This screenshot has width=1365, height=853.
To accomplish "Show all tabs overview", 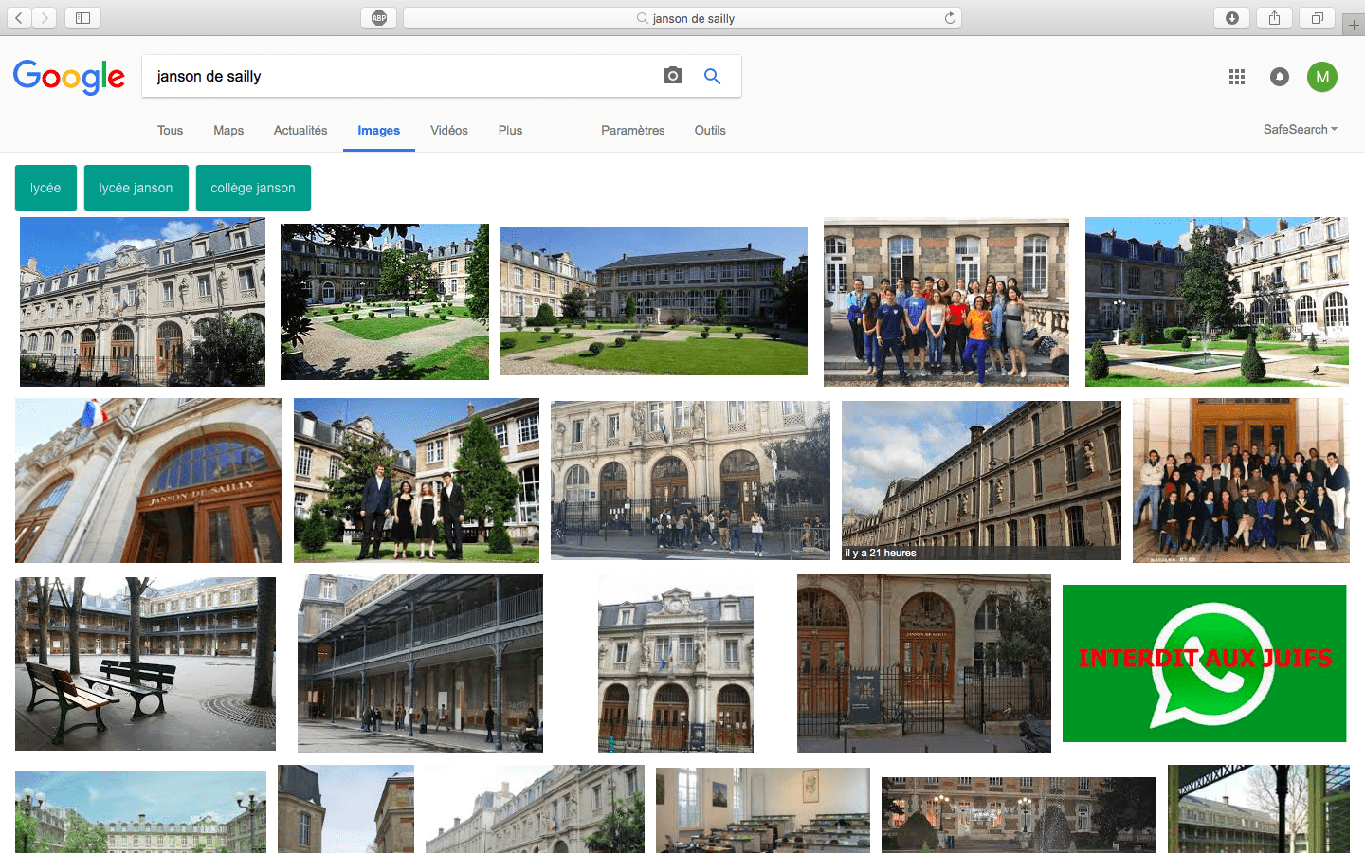I will pos(1318,18).
